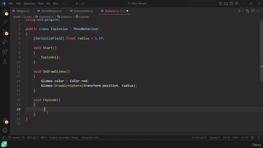Open the editor More Actions ellipsis

point(258,11)
